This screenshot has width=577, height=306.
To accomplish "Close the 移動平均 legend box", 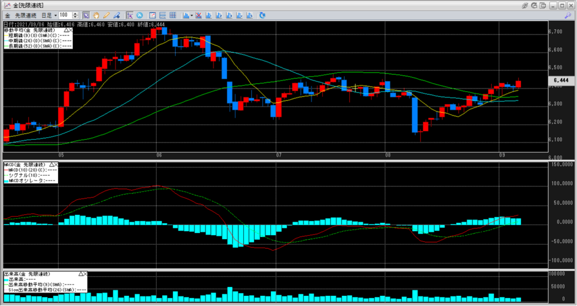I will (x=70, y=30).
